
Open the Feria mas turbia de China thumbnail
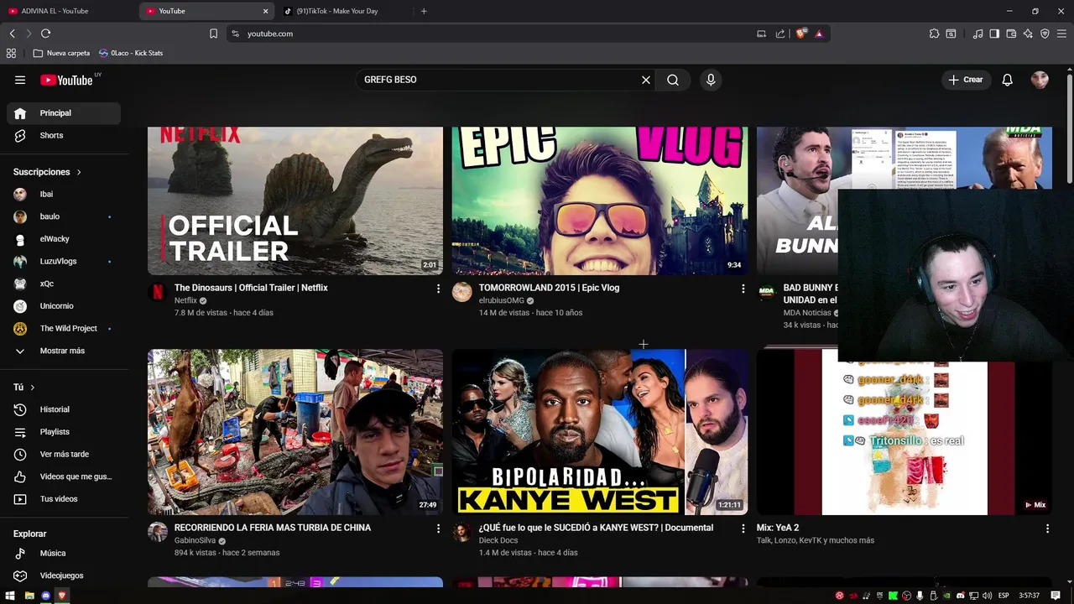[295, 432]
